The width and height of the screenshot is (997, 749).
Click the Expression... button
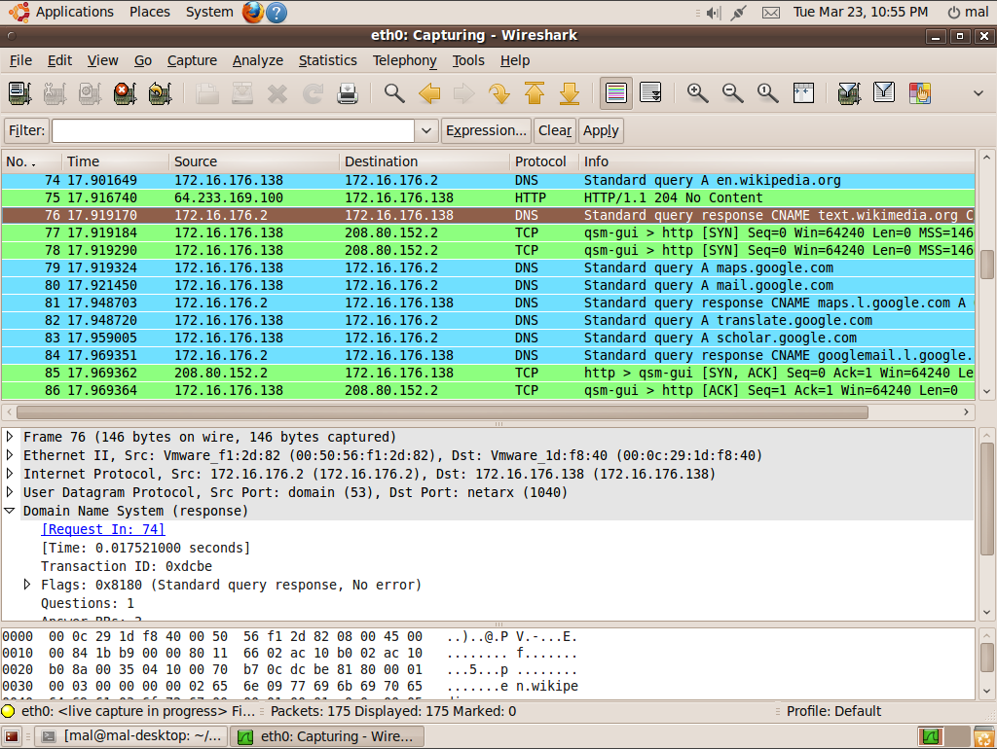(x=486, y=130)
